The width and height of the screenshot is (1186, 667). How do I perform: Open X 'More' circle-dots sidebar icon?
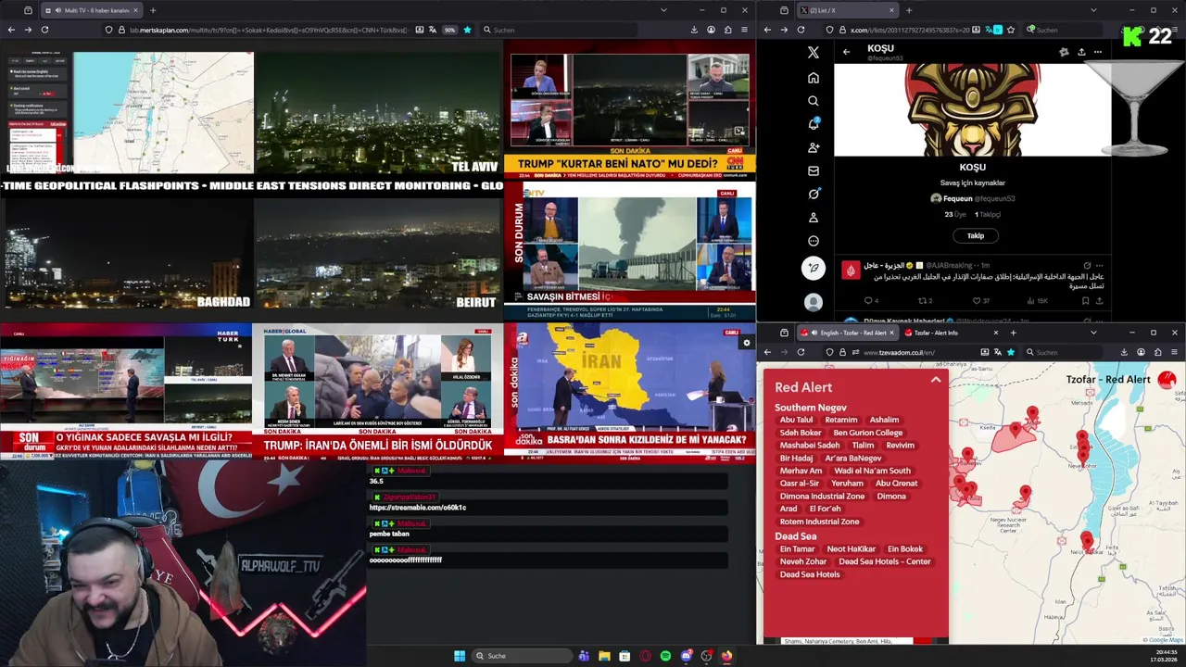point(814,241)
